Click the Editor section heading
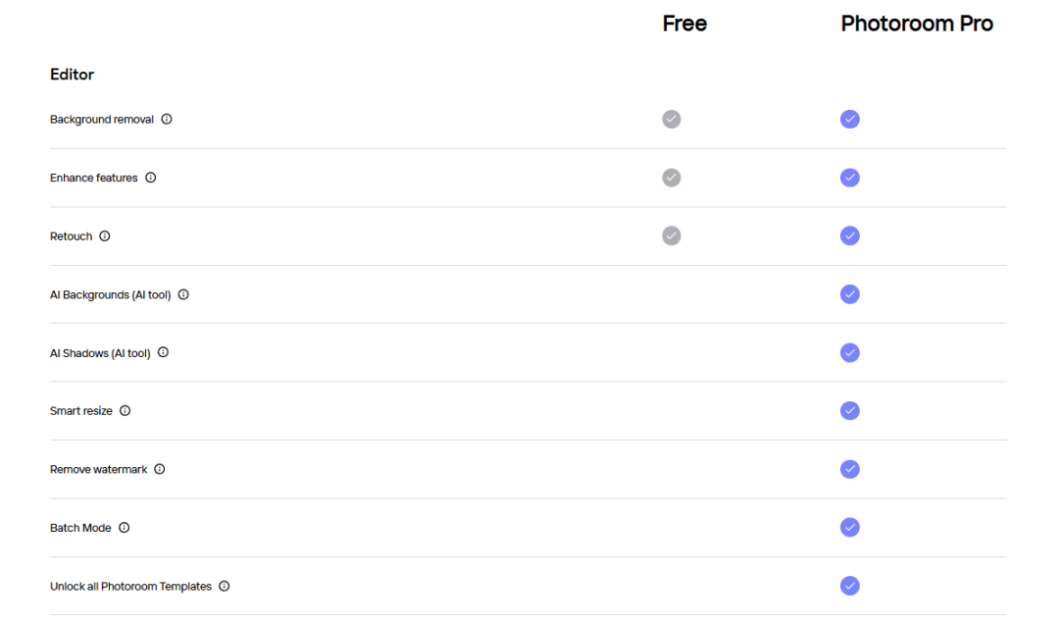This screenshot has height=623, width=1059. tap(72, 75)
